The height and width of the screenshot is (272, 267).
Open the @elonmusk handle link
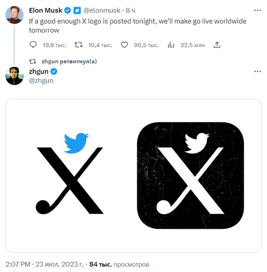[x=102, y=10]
